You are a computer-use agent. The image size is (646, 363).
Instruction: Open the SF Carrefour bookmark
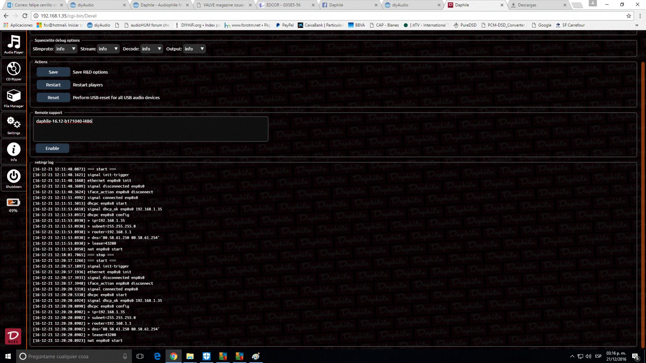click(x=570, y=25)
